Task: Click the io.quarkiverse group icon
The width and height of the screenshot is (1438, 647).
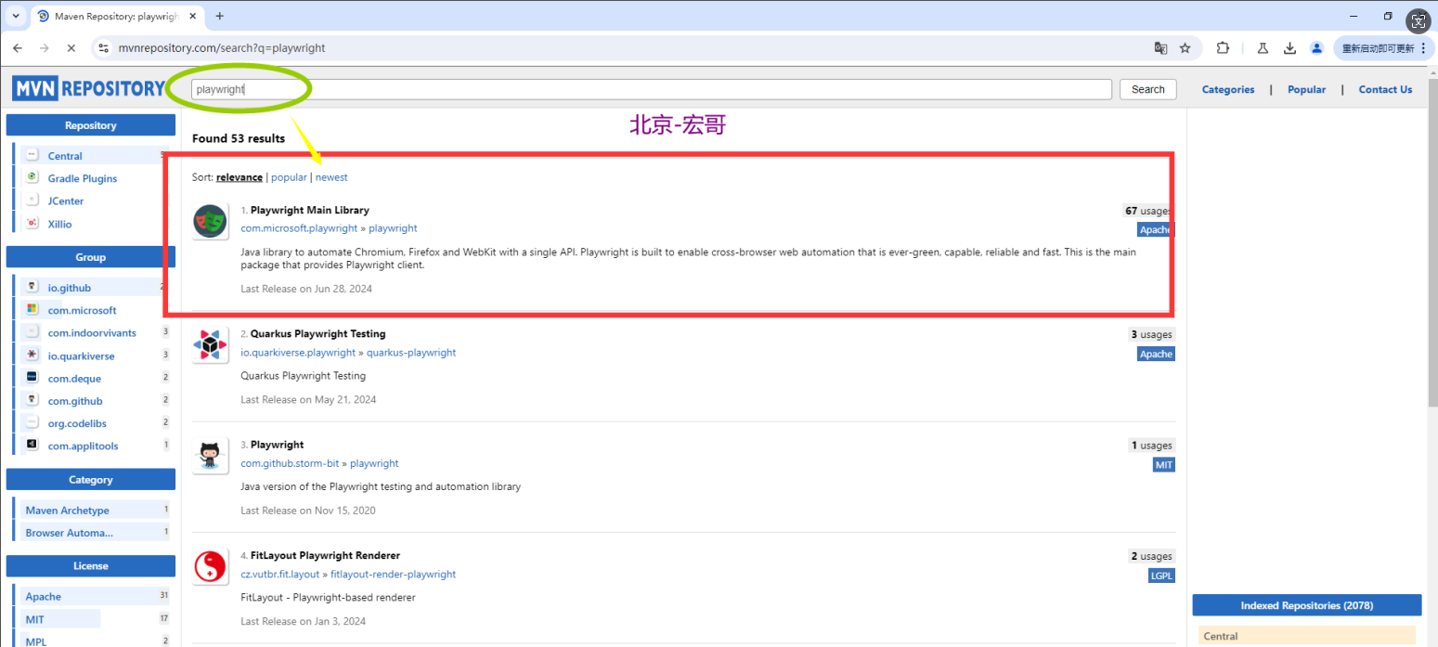Action: click(32, 355)
